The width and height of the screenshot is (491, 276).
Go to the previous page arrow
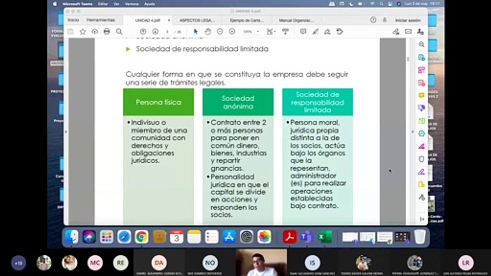coord(143,32)
